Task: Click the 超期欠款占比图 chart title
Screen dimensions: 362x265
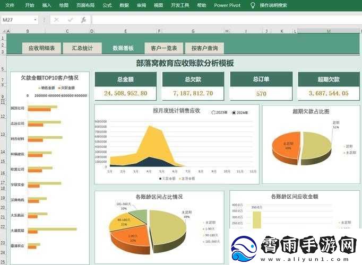Action: [x=311, y=111]
